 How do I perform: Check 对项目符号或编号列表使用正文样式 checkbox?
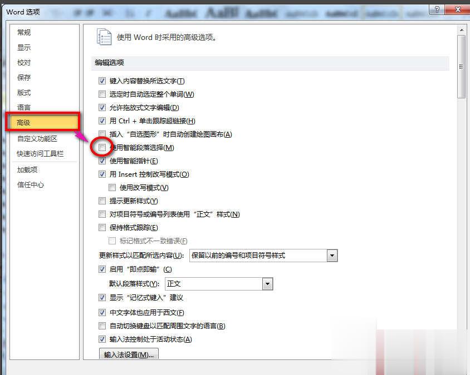(x=102, y=214)
